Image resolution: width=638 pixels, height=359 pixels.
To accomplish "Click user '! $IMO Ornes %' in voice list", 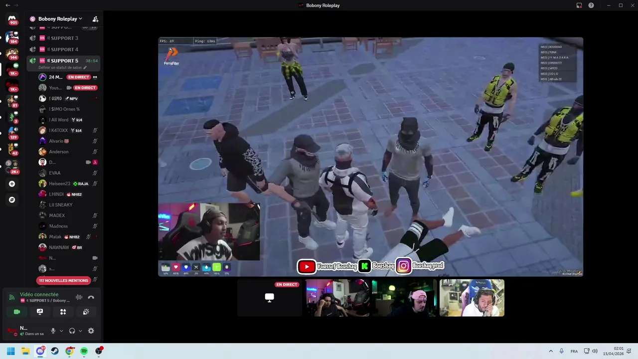I will pos(68,109).
